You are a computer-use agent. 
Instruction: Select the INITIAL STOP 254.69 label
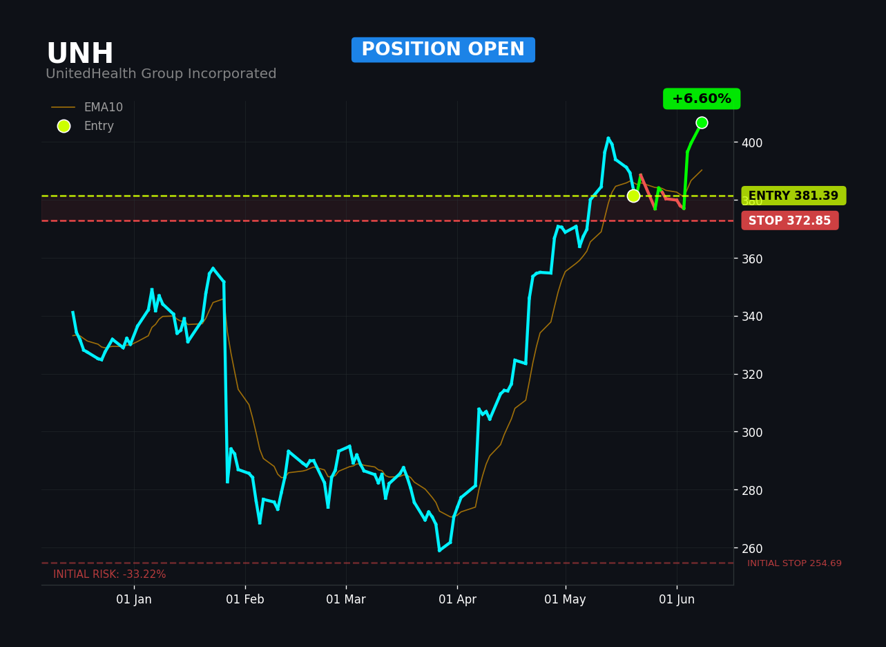coord(794,563)
